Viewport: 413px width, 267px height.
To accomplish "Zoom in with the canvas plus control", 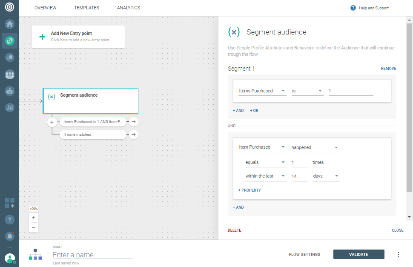I will [x=34, y=218].
